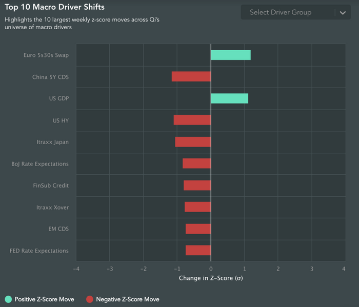Click the Positive Z-Score Move legend label
Screen dimensions: 359x307
pyautogui.click(x=45, y=299)
